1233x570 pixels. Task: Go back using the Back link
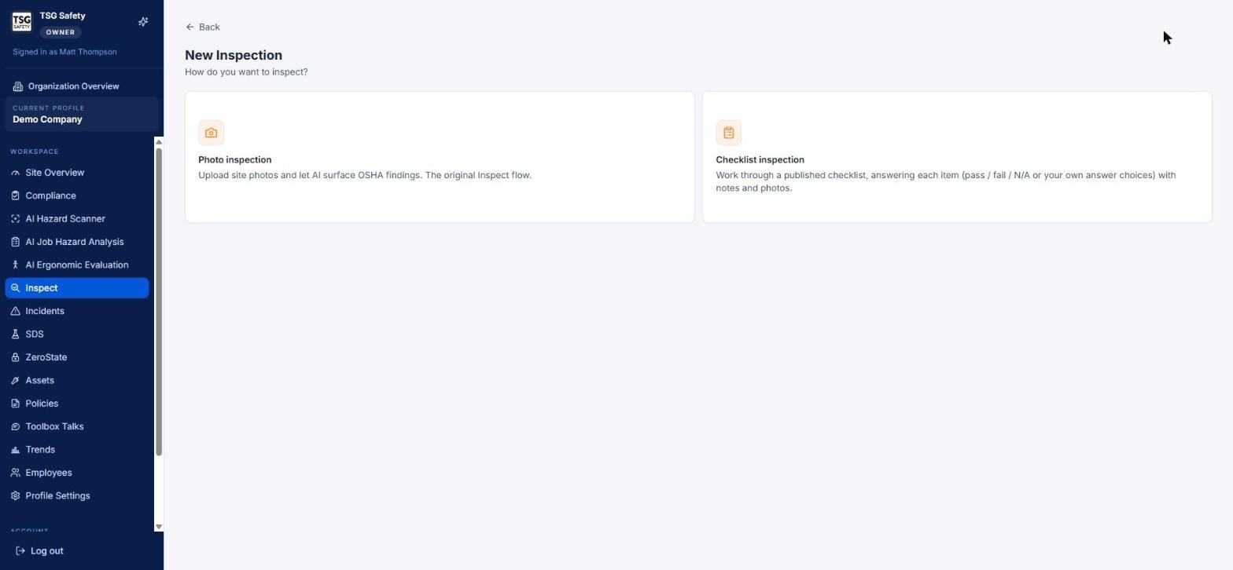click(203, 27)
